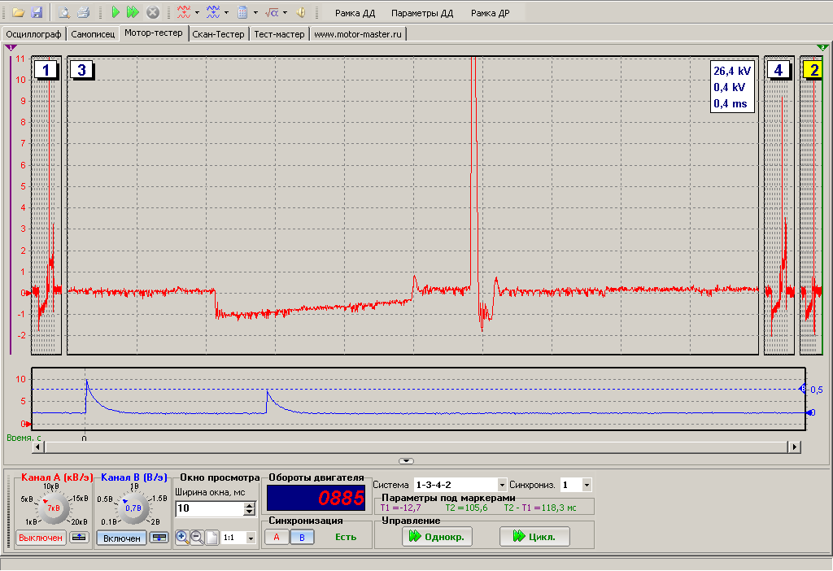This screenshot has height=571, width=833.
Task: Click the zoom in magnifier icon
Action: point(181,538)
